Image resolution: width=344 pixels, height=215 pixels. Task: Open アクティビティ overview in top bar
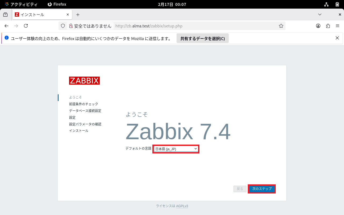pos(21,4)
